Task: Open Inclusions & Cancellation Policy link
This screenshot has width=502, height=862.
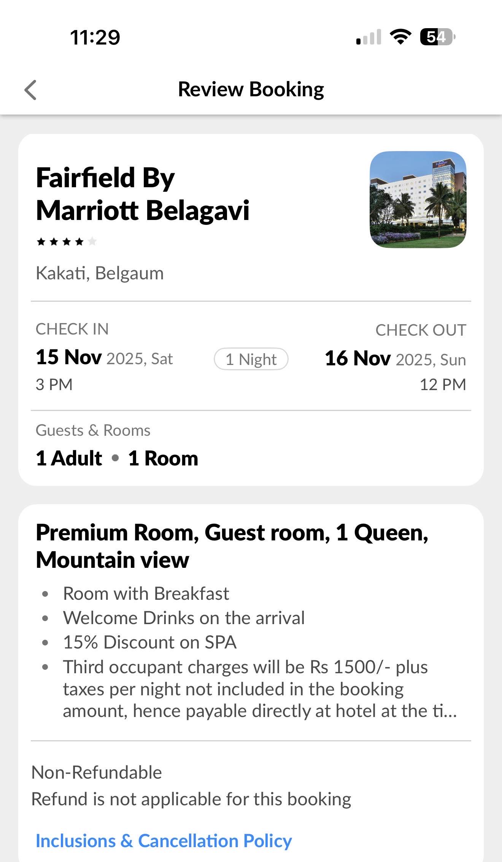Action: (x=164, y=841)
